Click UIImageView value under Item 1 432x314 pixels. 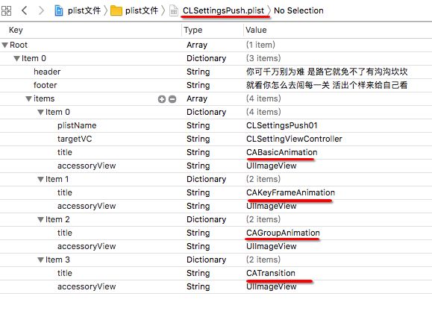click(x=272, y=206)
